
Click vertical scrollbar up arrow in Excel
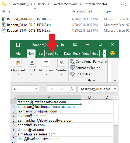coord(116,98)
